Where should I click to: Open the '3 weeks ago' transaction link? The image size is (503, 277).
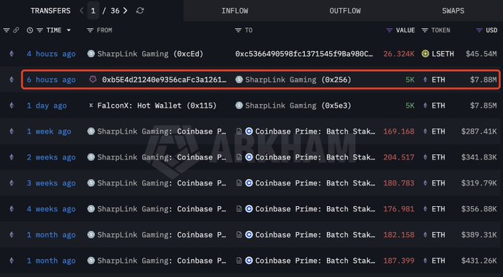(x=51, y=183)
